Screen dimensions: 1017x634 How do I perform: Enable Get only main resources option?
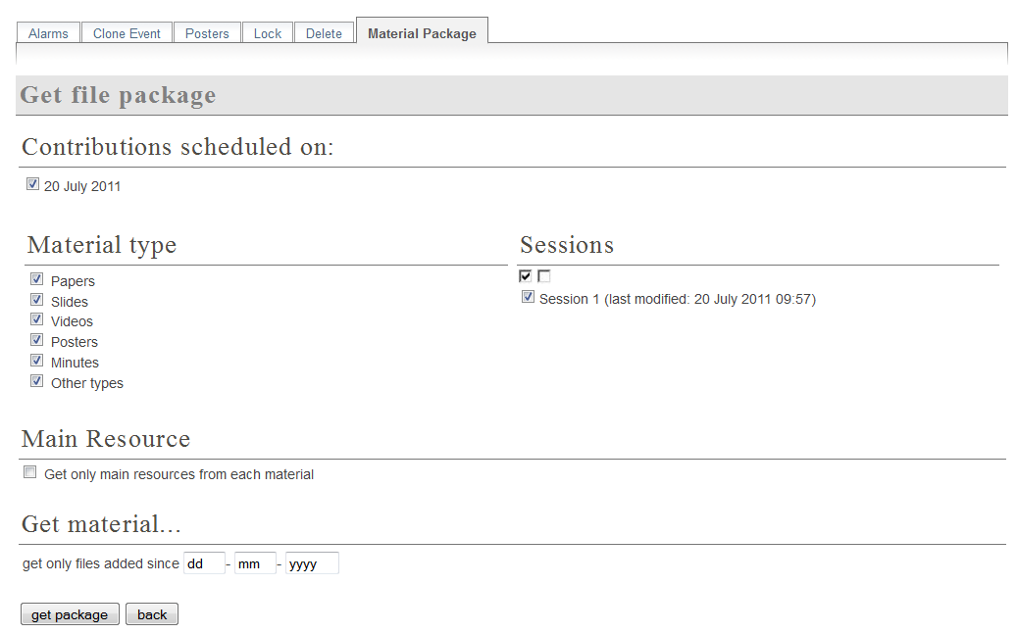pos(29,472)
